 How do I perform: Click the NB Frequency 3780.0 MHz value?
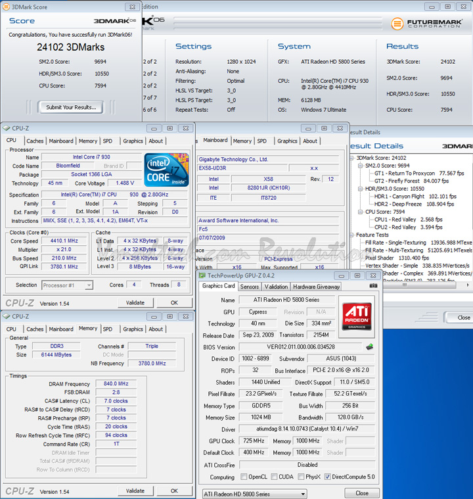pos(152,363)
